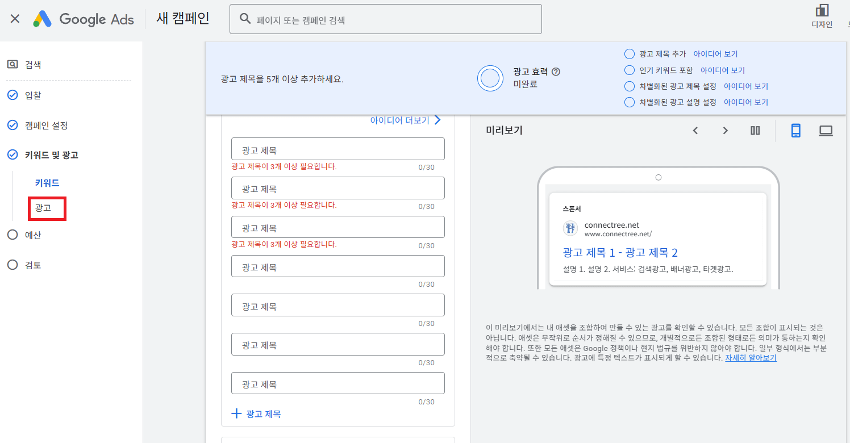This screenshot has height=443, width=850.
Task: Close the new campaign editor with X
Action: (15, 19)
